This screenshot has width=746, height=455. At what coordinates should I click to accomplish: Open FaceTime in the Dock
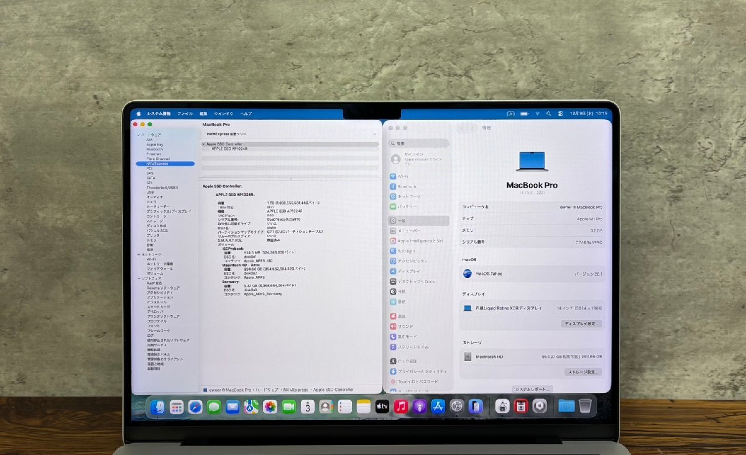click(288, 407)
